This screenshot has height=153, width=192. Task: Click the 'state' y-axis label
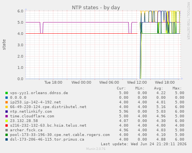(x=4, y=45)
